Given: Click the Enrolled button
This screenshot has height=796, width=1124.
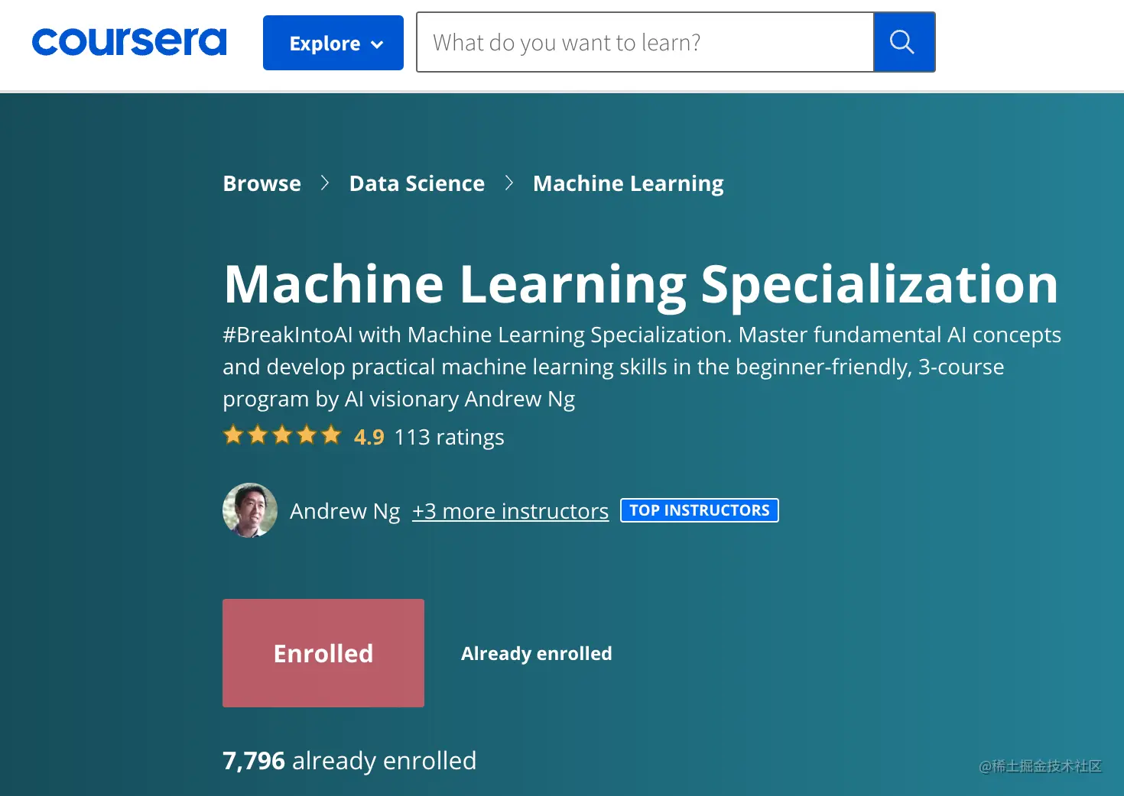Looking at the screenshot, I should (x=323, y=653).
